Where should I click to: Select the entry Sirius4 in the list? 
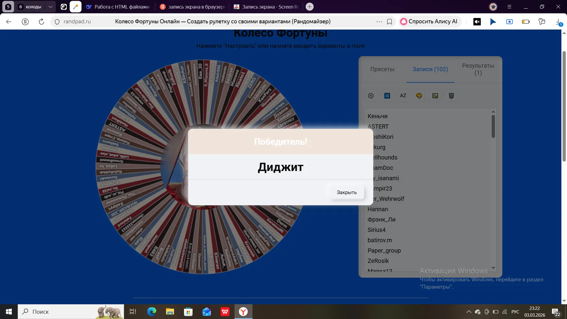tap(377, 230)
